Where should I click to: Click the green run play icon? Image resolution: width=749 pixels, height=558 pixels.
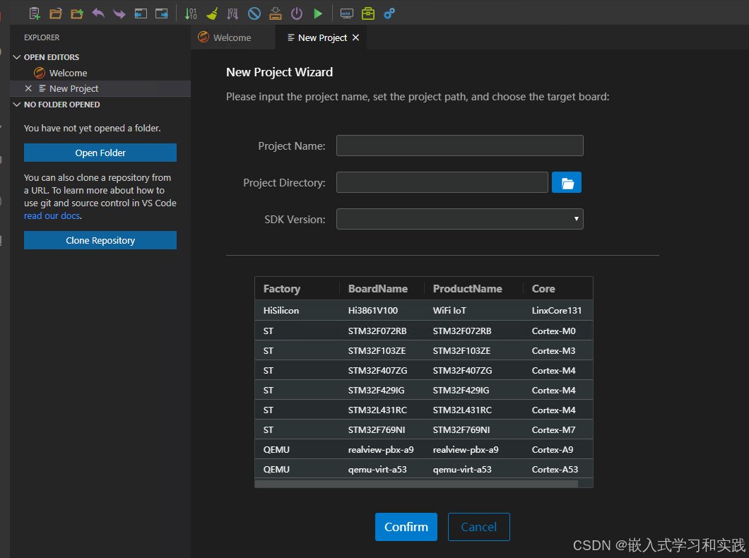[x=318, y=13]
